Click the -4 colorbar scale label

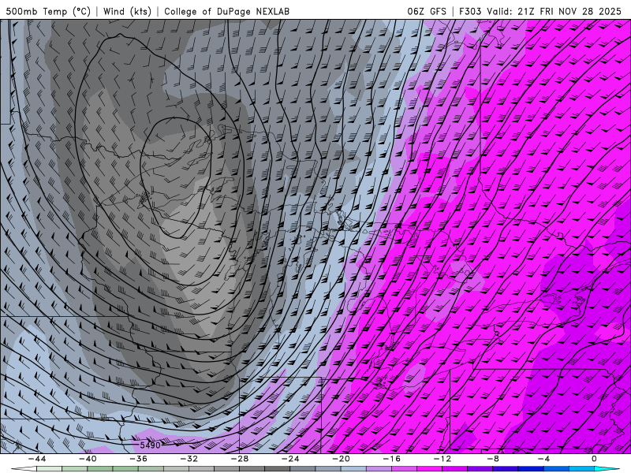[x=543, y=459]
